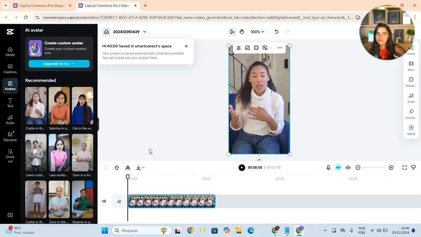
Task: Zoom out the timeline with minus
Action: [358, 168]
